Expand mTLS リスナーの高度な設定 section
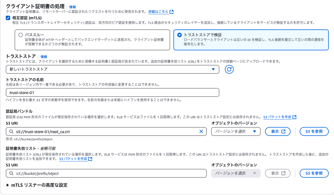This screenshot has width=334, height=195. pos(33,186)
